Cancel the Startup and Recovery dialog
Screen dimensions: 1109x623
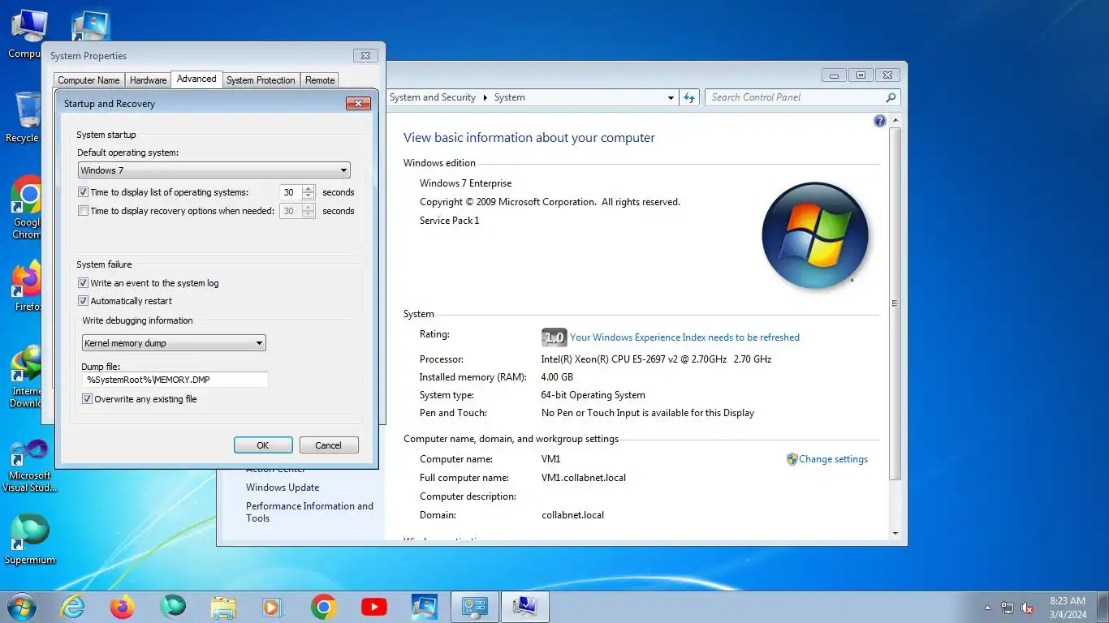[x=329, y=445]
